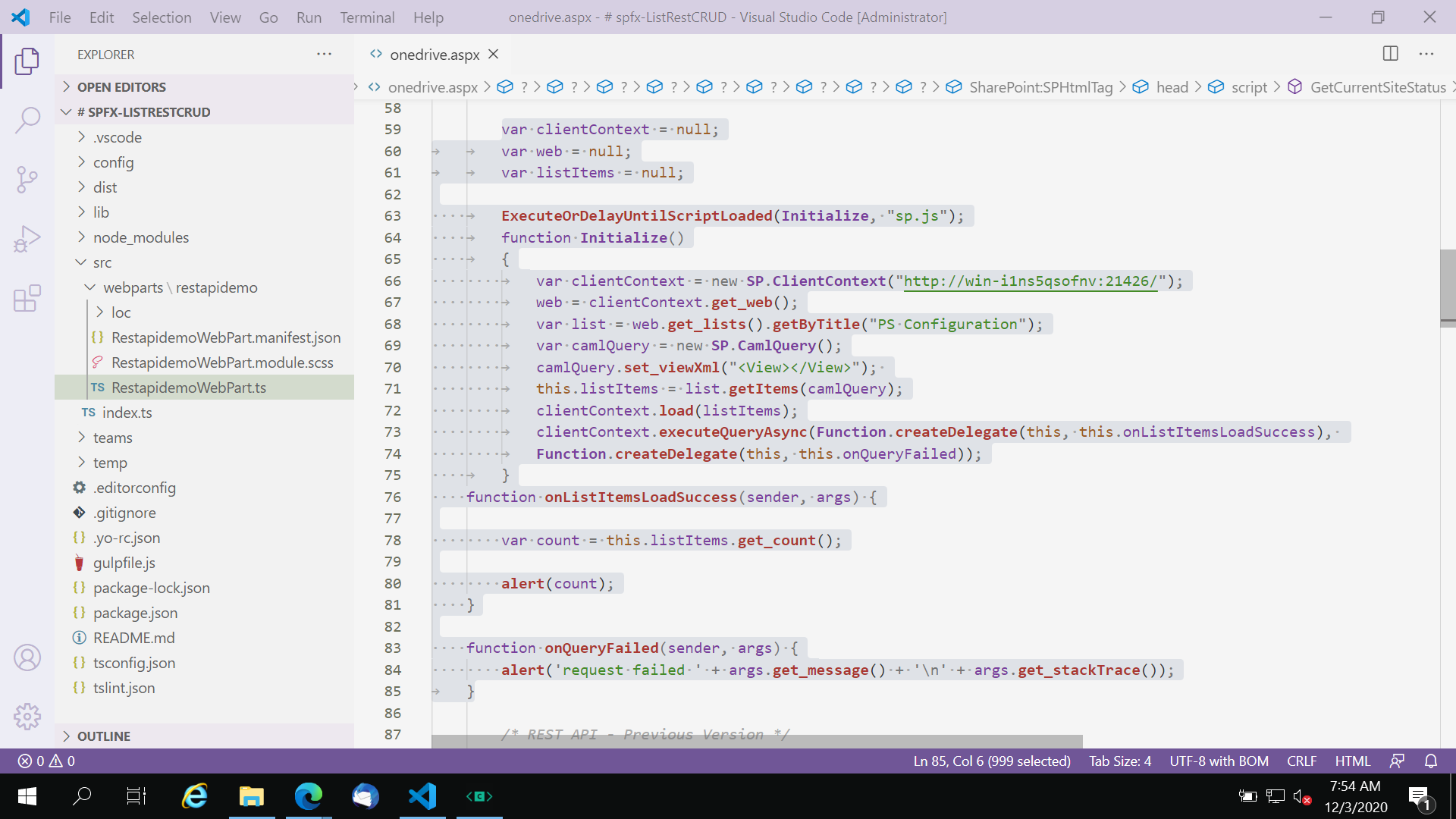Click the broadcast/live share icon in status bar
This screenshot has width=1456, height=819.
coord(1398,761)
